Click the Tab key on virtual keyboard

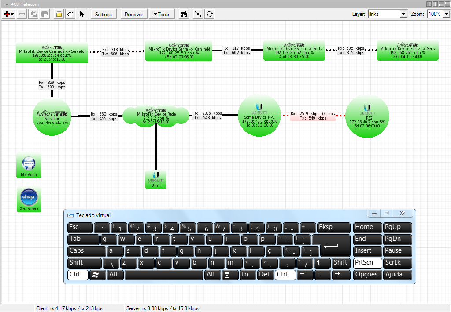point(83,239)
